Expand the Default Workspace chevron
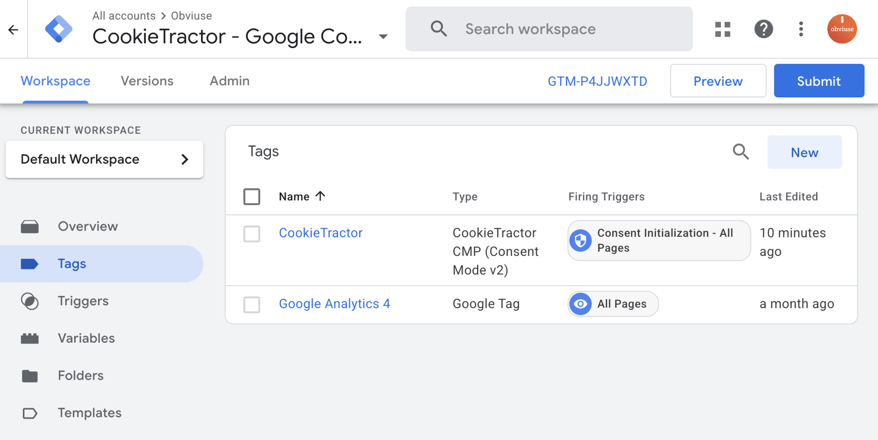 tap(185, 160)
